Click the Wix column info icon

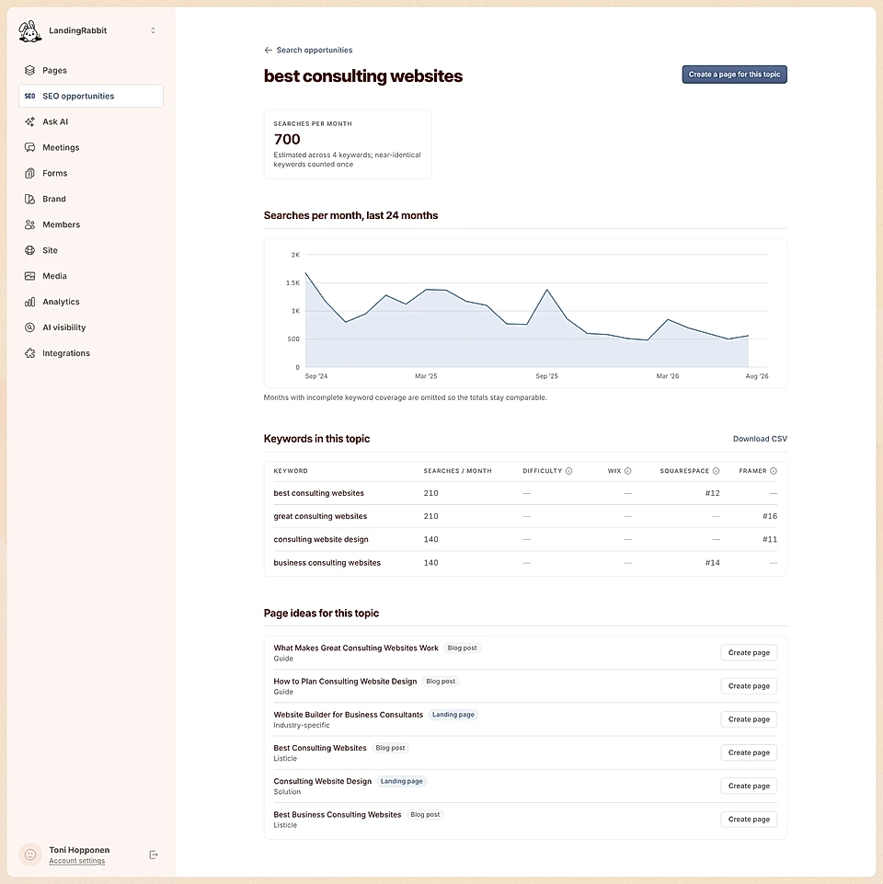627,471
